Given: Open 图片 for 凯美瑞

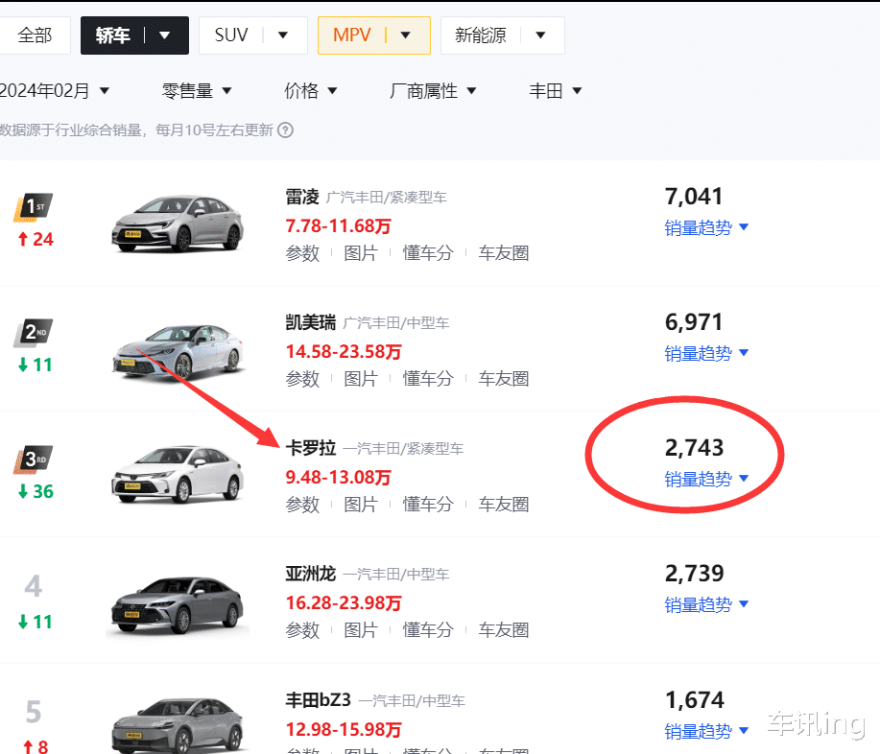Looking at the screenshot, I should click(360, 379).
